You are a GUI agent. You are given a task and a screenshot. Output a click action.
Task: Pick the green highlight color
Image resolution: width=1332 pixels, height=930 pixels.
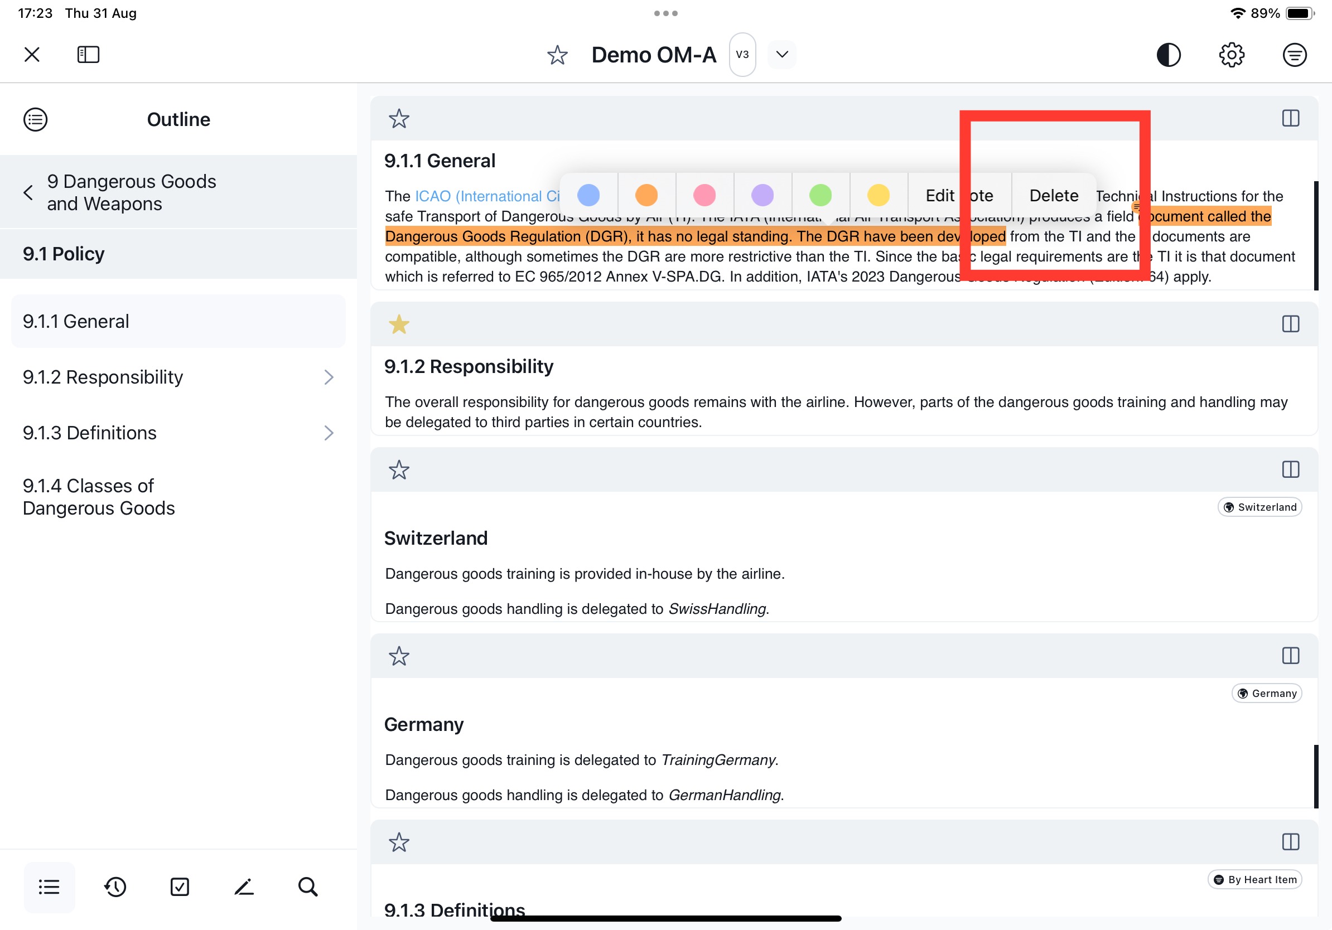pyautogui.click(x=821, y=195)
